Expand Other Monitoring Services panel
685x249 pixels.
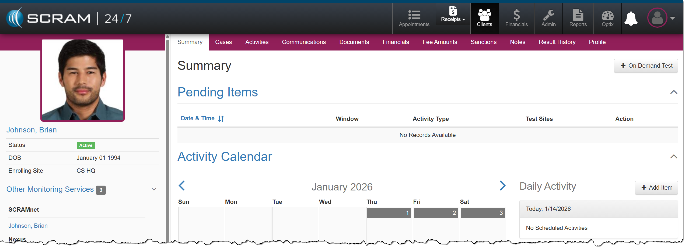click(154, 189)
